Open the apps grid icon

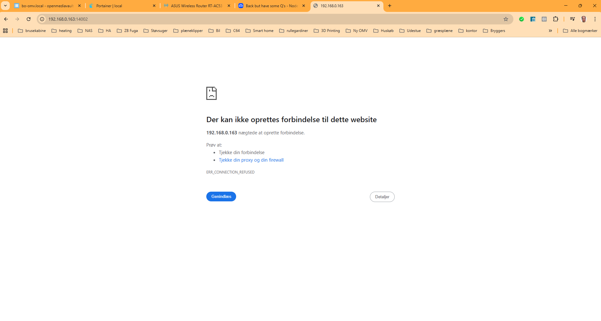point(5,31)
